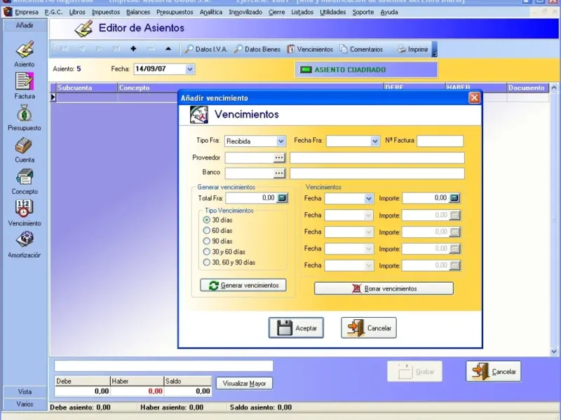Select 30 días radio option
This screenshot has width=561, height=420.
tap(206, 220)
